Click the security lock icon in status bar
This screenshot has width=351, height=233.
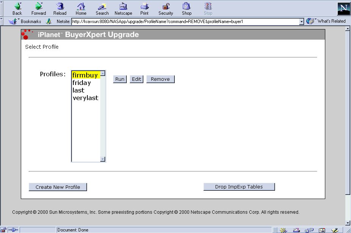tap(3, 230)
